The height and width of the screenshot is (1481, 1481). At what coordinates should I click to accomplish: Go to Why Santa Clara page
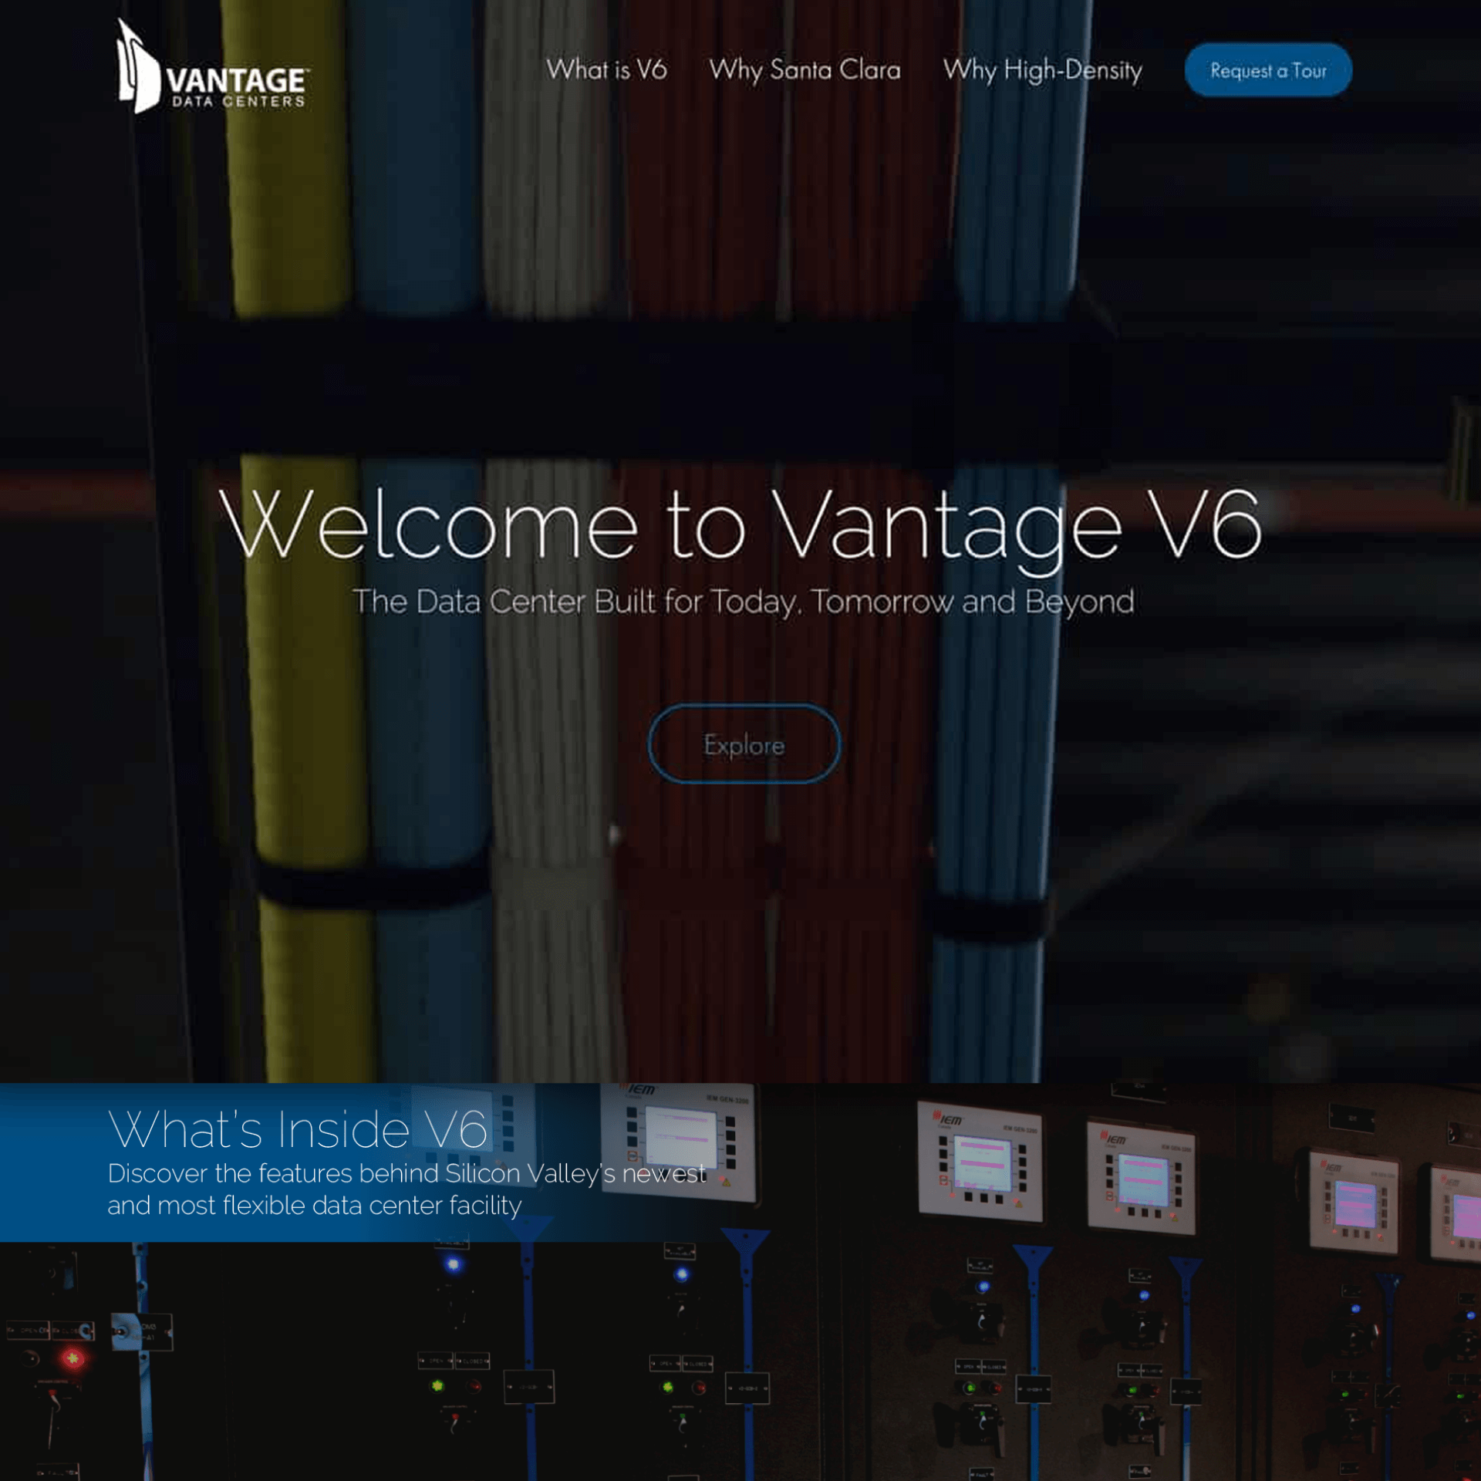805,70
